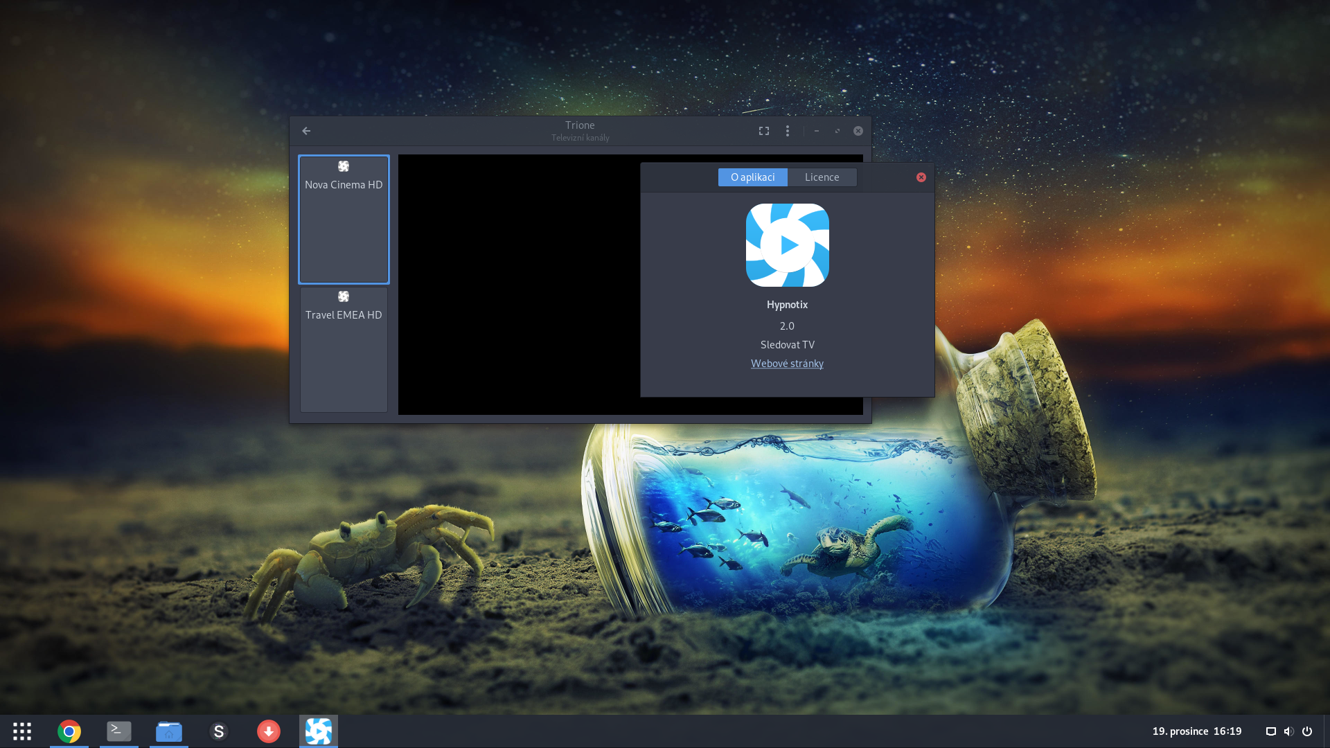Open the Webové stránky link
This screenshot has width=1330, height=748.
point(787,363)
